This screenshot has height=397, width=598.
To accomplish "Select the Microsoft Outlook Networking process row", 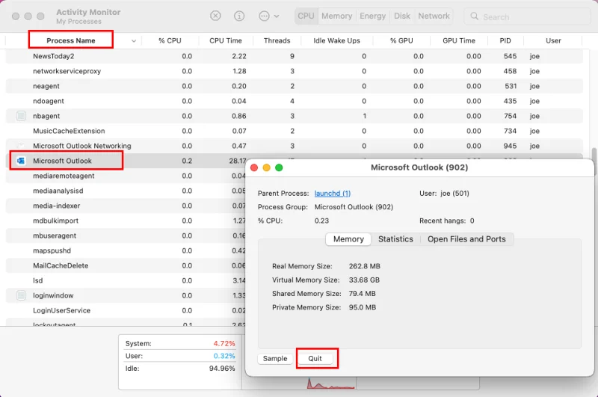I will tap(82, 146).
